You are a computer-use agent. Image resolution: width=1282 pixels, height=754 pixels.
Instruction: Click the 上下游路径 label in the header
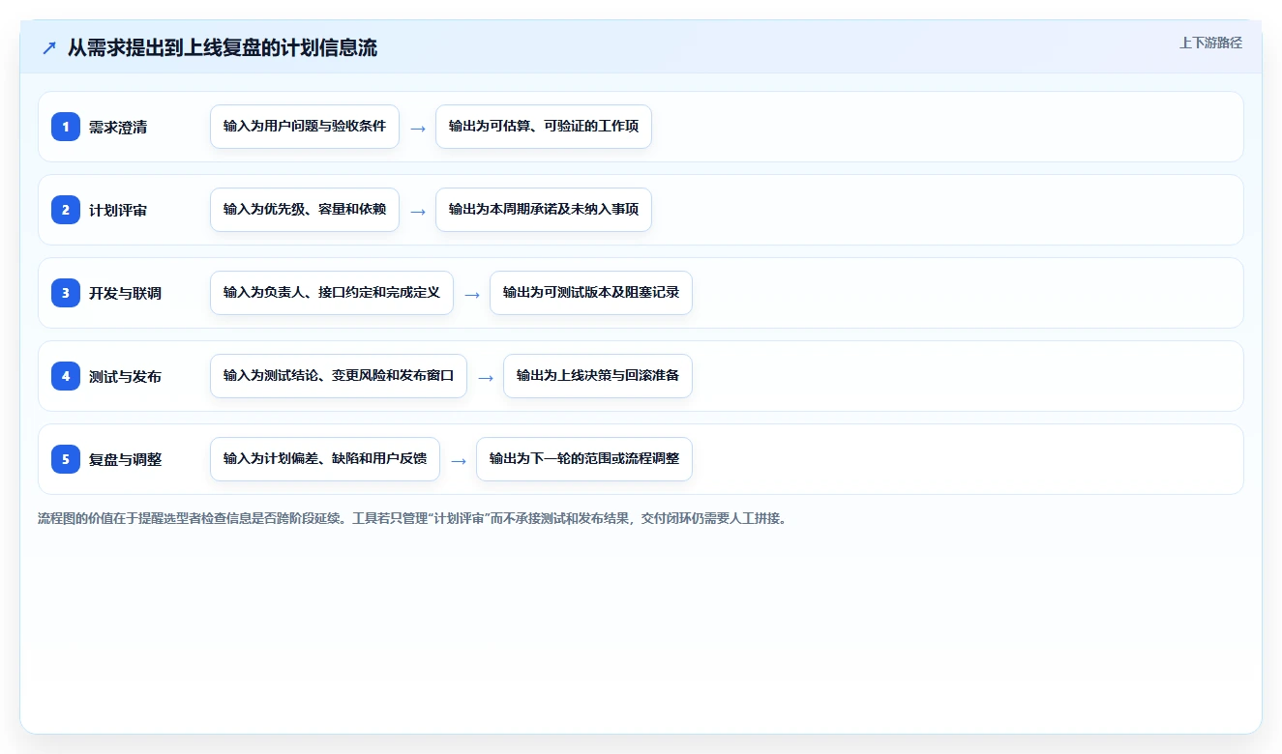tap(1210, 43)
